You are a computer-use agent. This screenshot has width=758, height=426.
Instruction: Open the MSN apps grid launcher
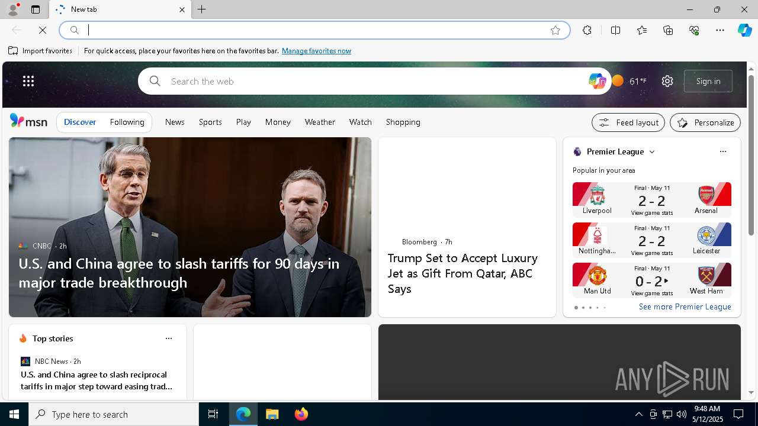[x=28, y=81]
